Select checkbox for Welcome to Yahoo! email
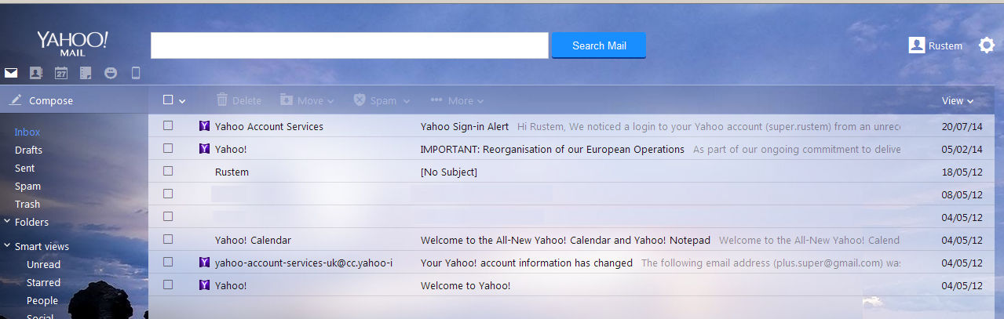Viewport: 1004px width, 319px height. [168, 285]
